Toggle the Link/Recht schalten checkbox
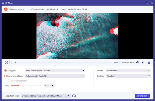 click(9, 81)
